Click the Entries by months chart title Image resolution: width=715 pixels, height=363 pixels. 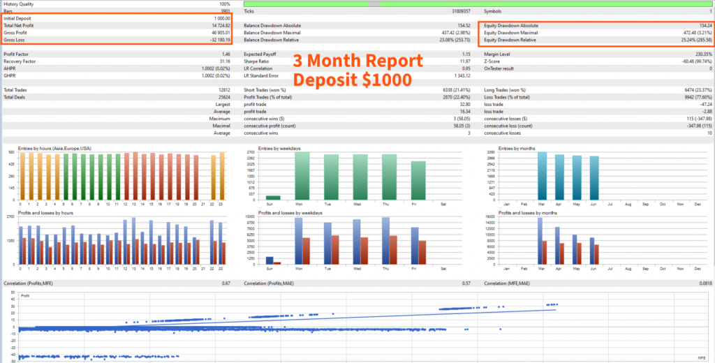click(517, 149)
